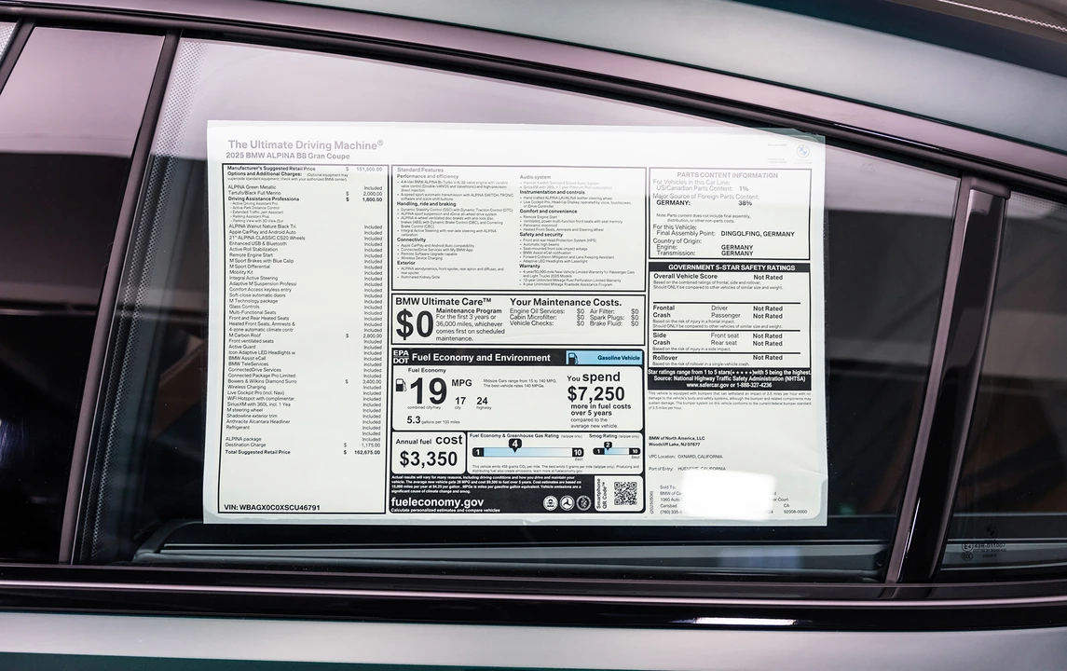Click 'Rollover' Not Rated row
The image size is (1067, 671).
point(718,357)
